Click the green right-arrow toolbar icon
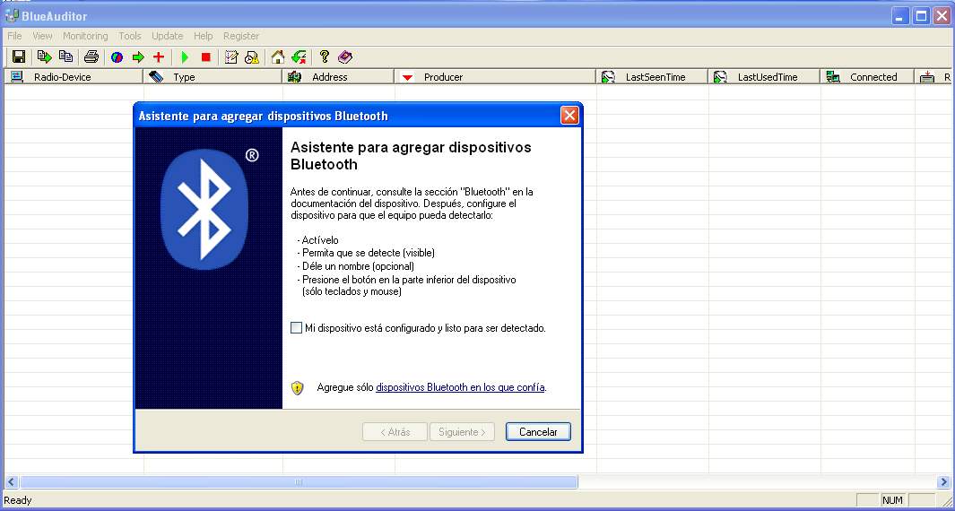The height and width of the screenshot is (511, 955). [x=138, y=57]
